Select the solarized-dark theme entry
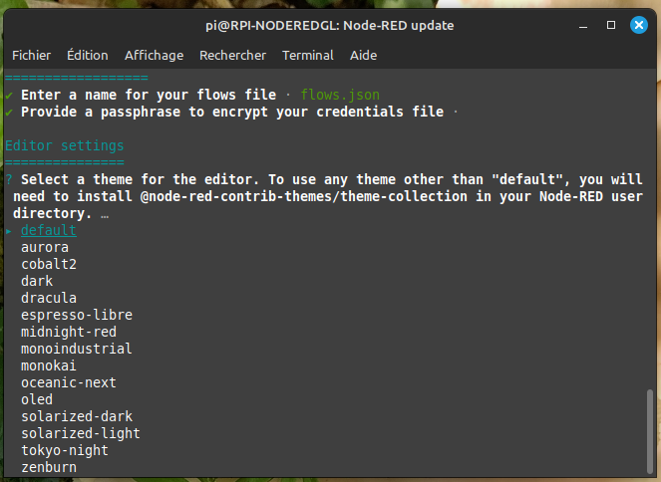 click(x=77, y=416)
